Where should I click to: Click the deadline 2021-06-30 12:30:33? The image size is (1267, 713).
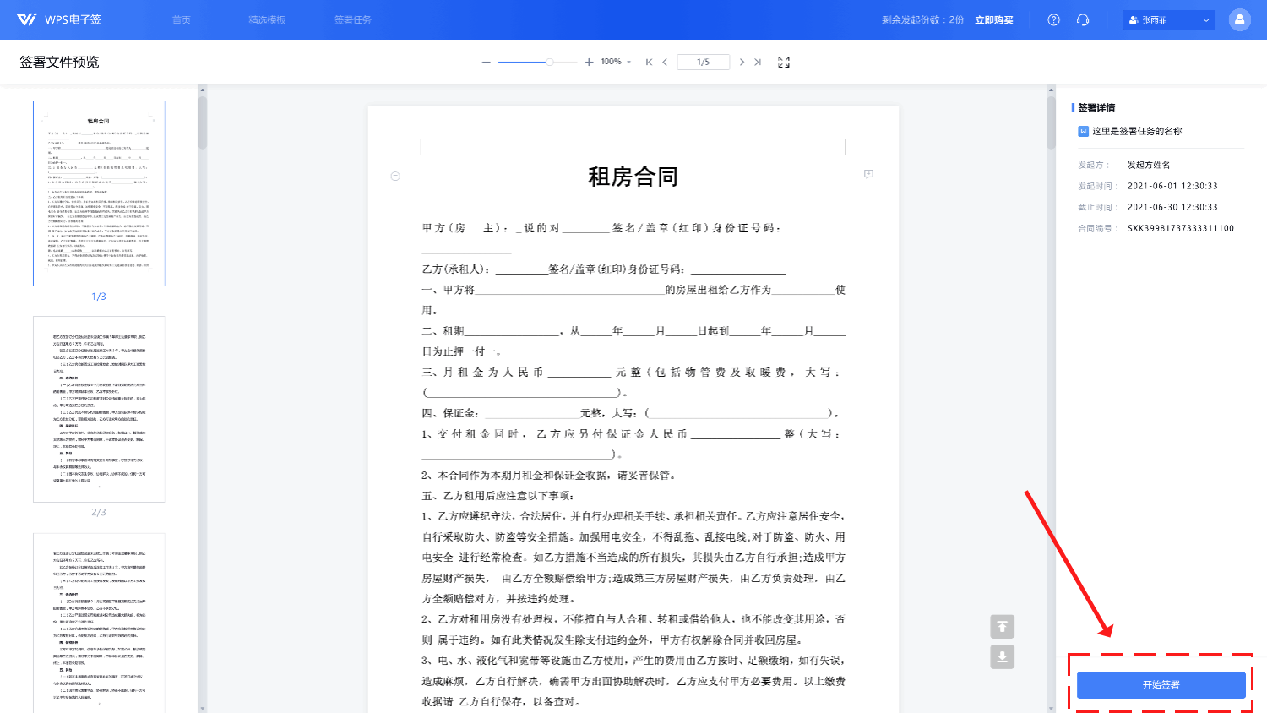[x=1172, y=207]
